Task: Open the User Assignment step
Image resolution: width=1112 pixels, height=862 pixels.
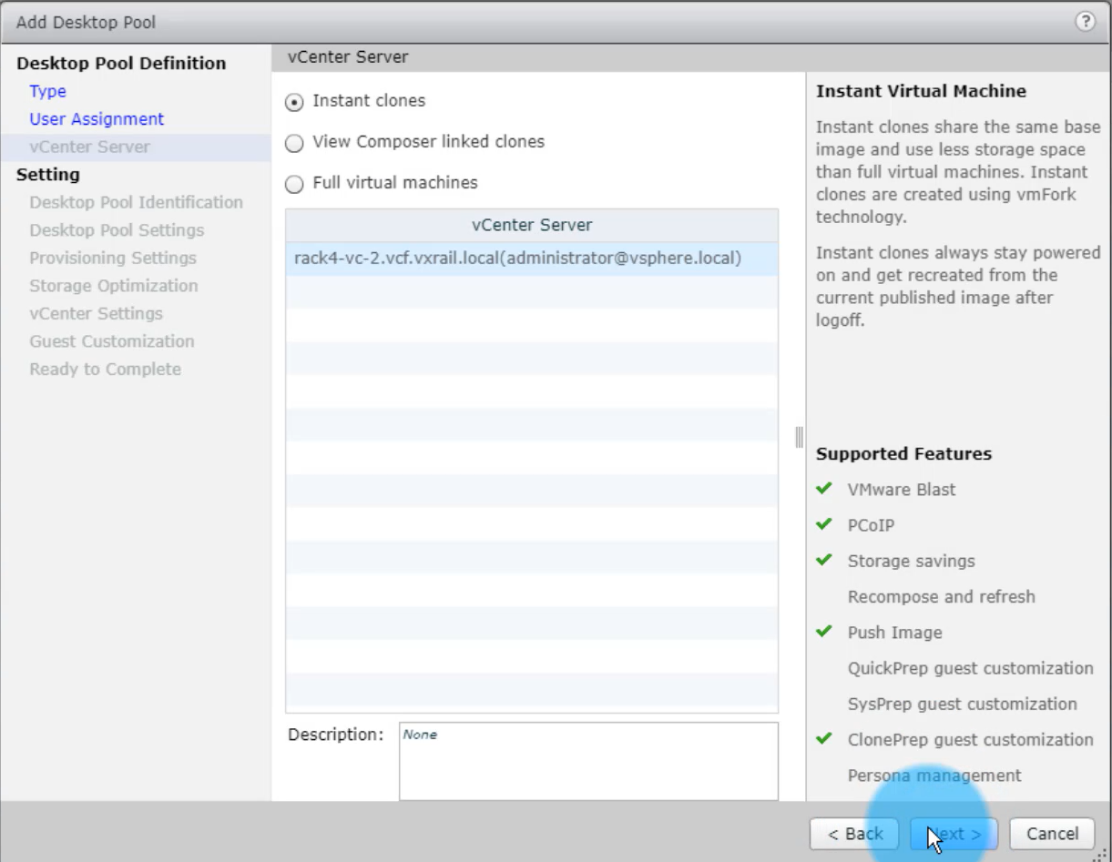Action: pos(97,119)
